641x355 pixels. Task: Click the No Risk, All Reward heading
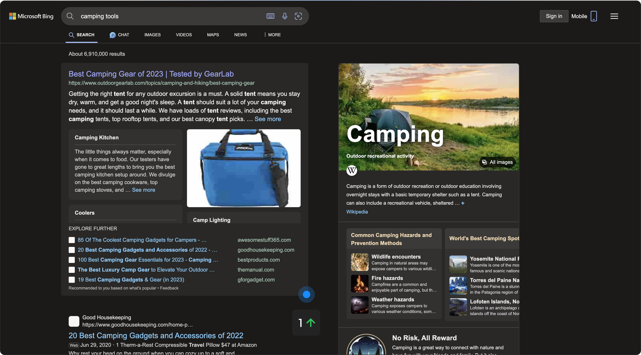click(x=424, y=338)
